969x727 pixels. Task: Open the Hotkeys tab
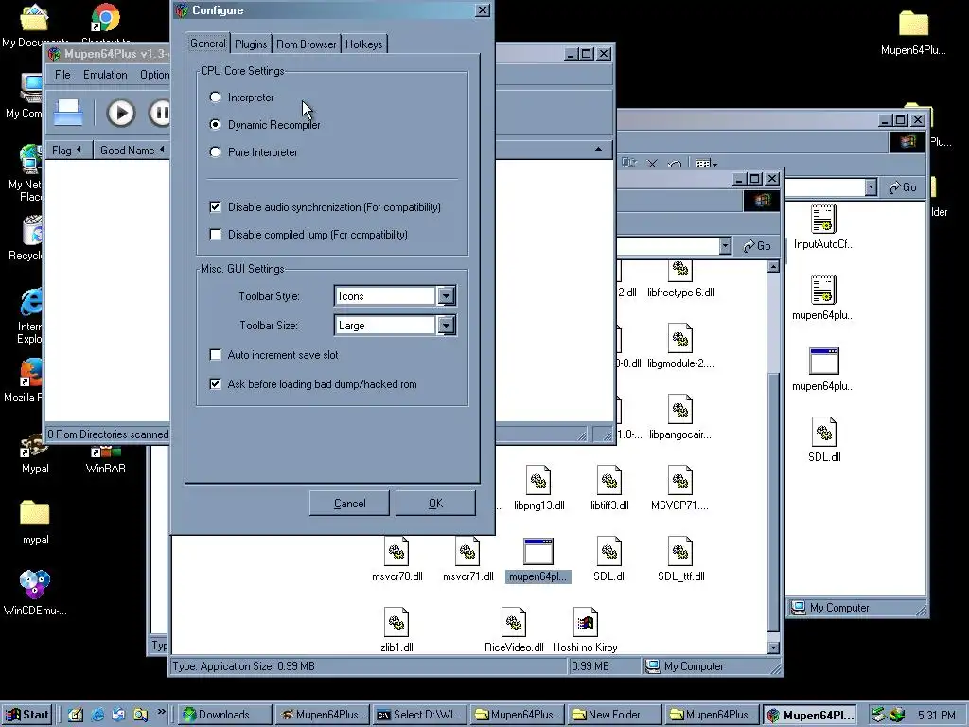coord(363,44)
